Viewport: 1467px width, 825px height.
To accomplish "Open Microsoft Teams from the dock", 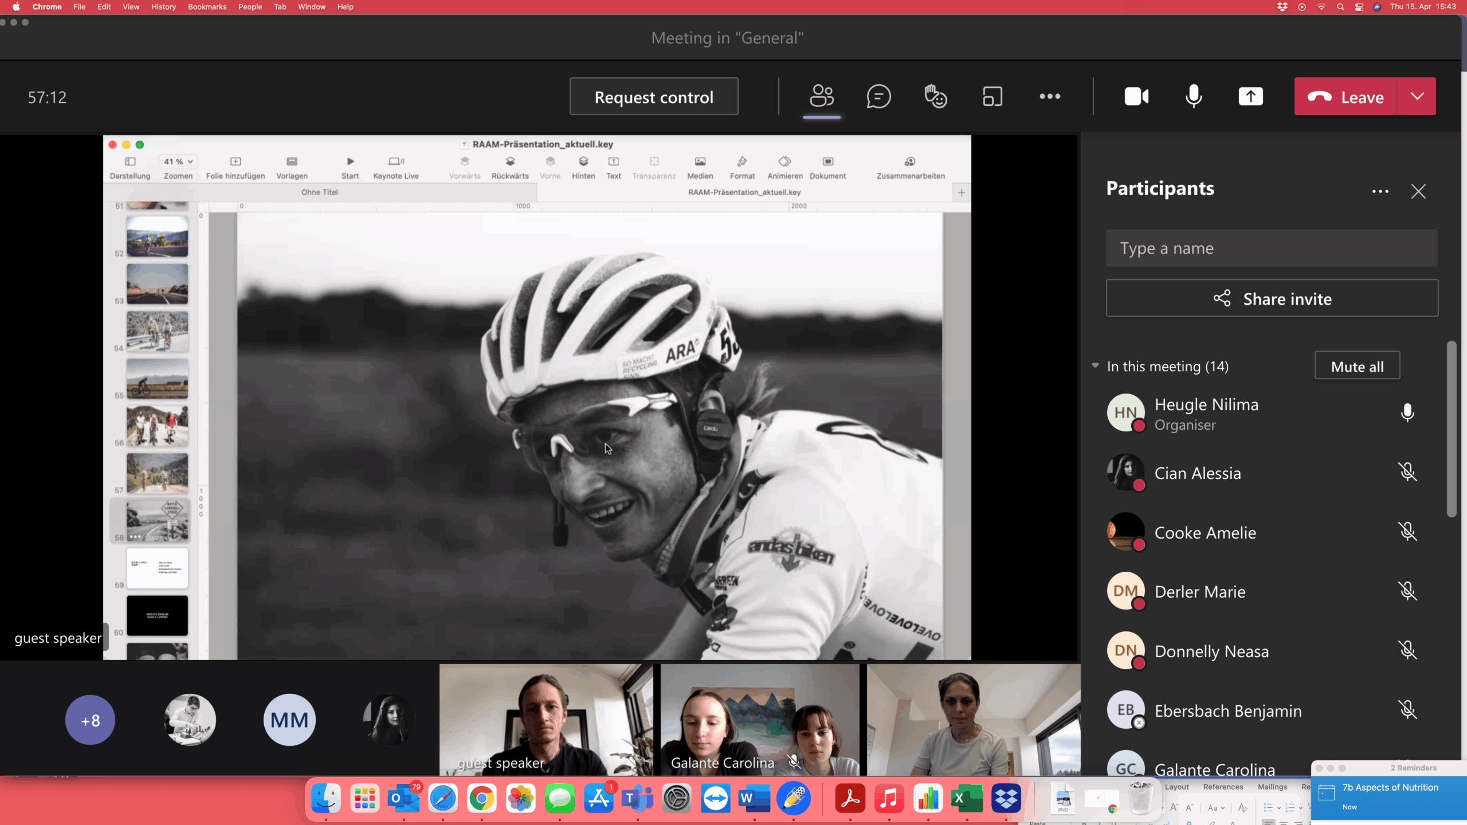I will tap(637, 799).
